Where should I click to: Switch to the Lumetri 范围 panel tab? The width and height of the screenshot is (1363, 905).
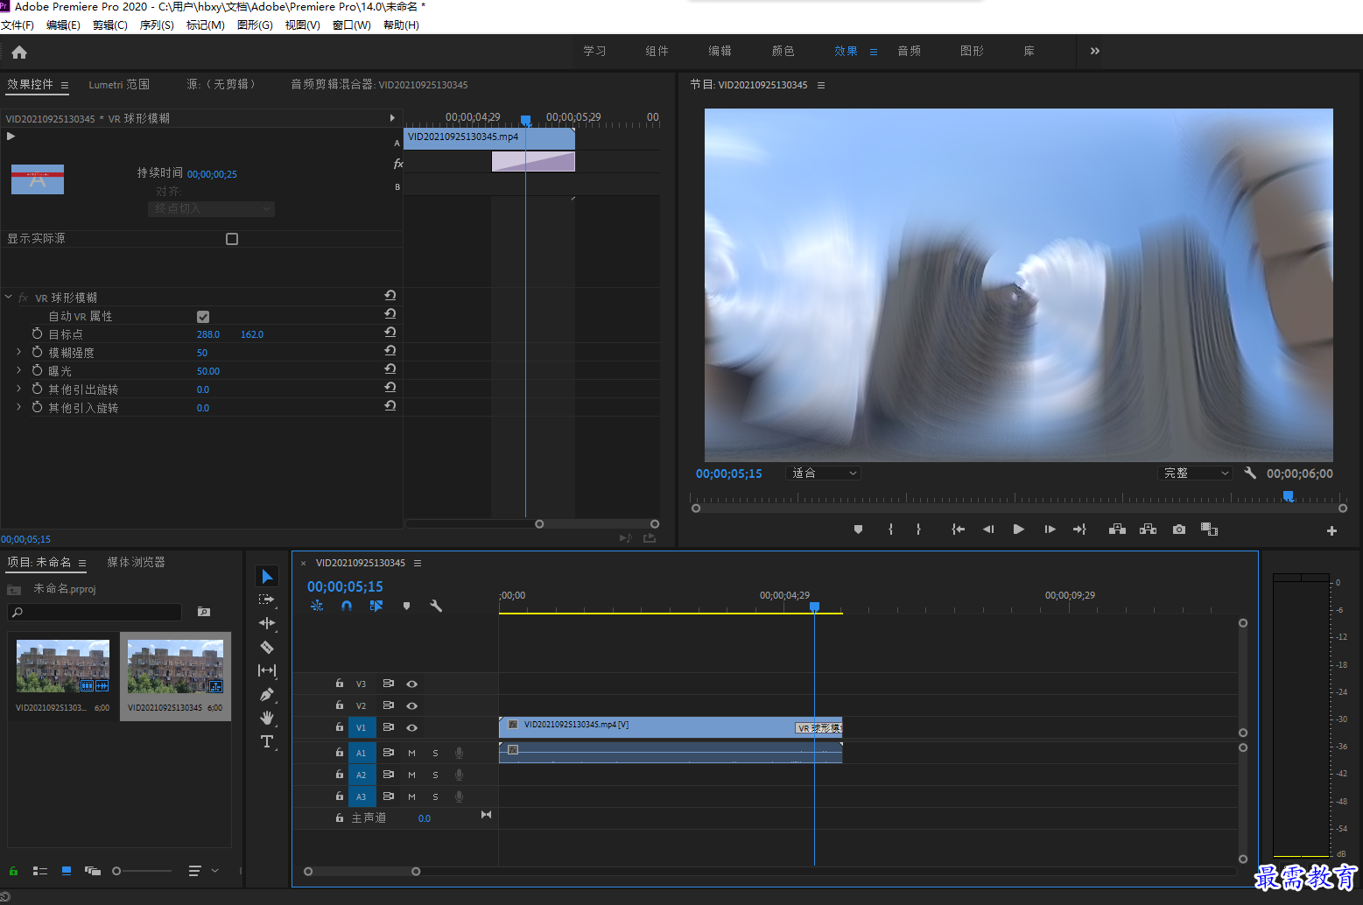119,85
